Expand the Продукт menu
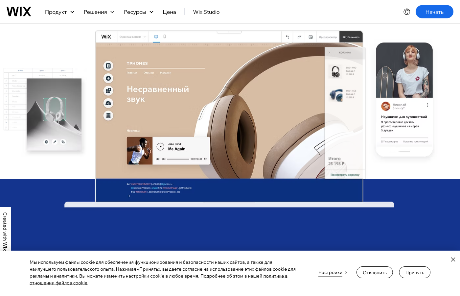Viewport: 460px width, 296px height. pos(59,12)
